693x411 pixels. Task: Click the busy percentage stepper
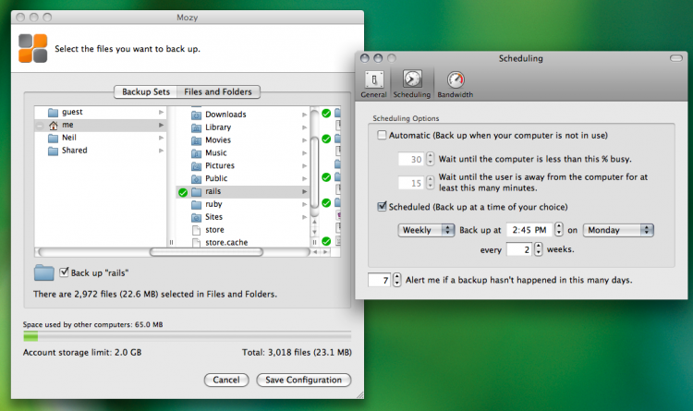pyautogui.click(x=430, y=159)
